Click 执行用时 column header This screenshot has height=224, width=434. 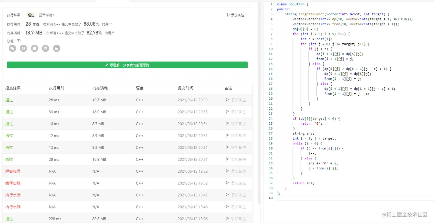pos(56,88)
